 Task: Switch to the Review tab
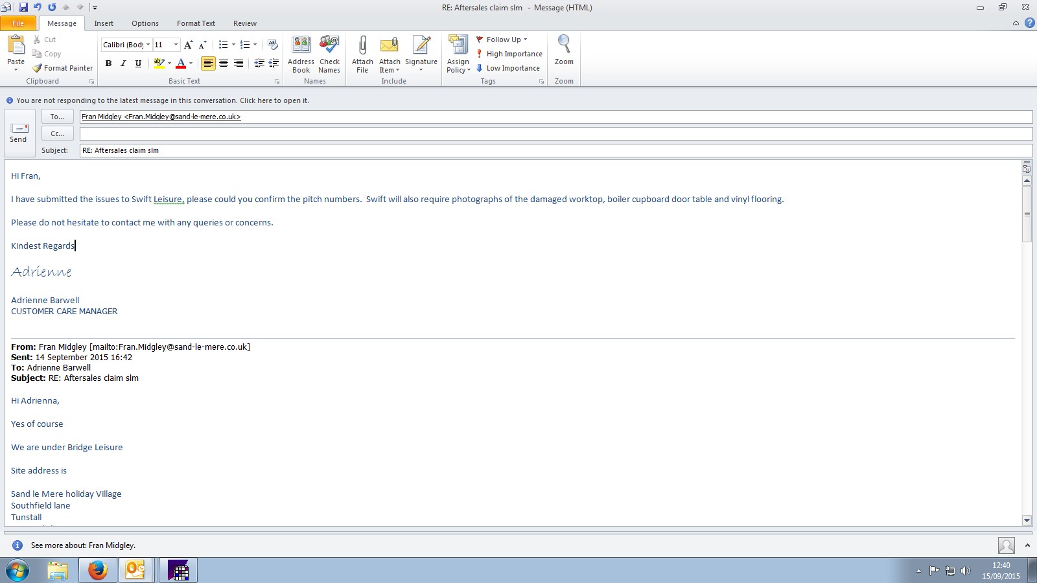pos(245,23)
